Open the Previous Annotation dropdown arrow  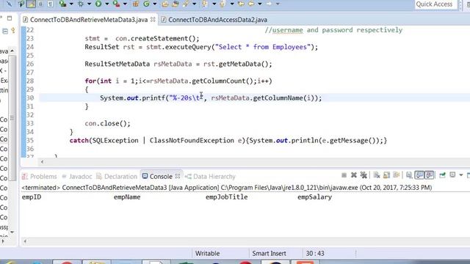[232, 4]
